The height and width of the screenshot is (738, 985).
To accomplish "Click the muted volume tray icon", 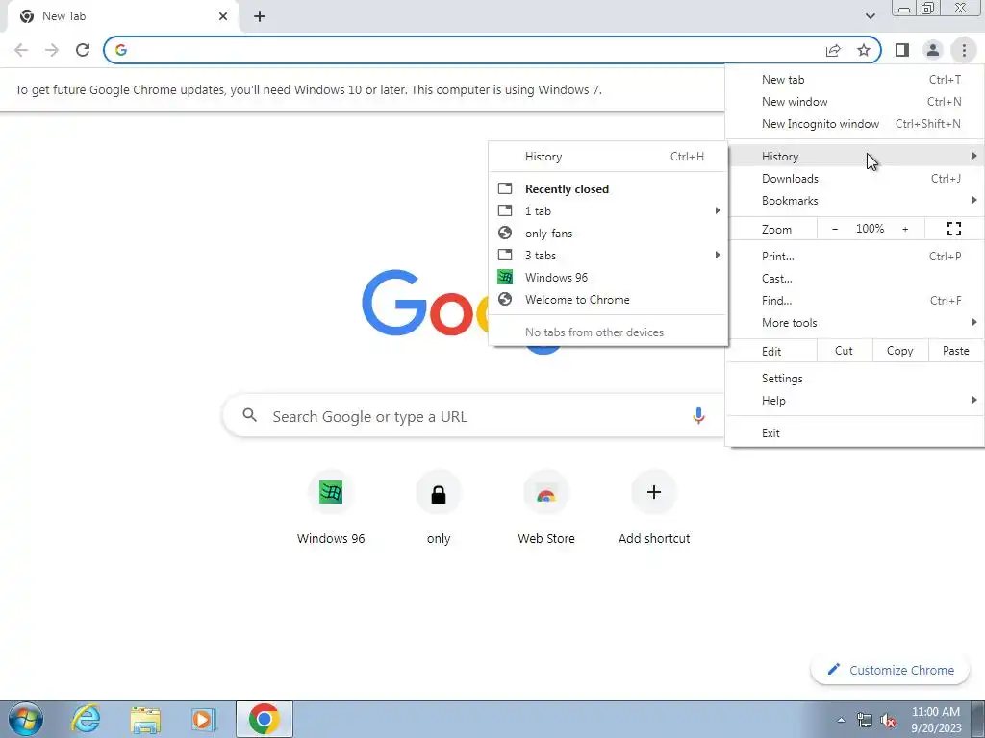I will (888, 720).
